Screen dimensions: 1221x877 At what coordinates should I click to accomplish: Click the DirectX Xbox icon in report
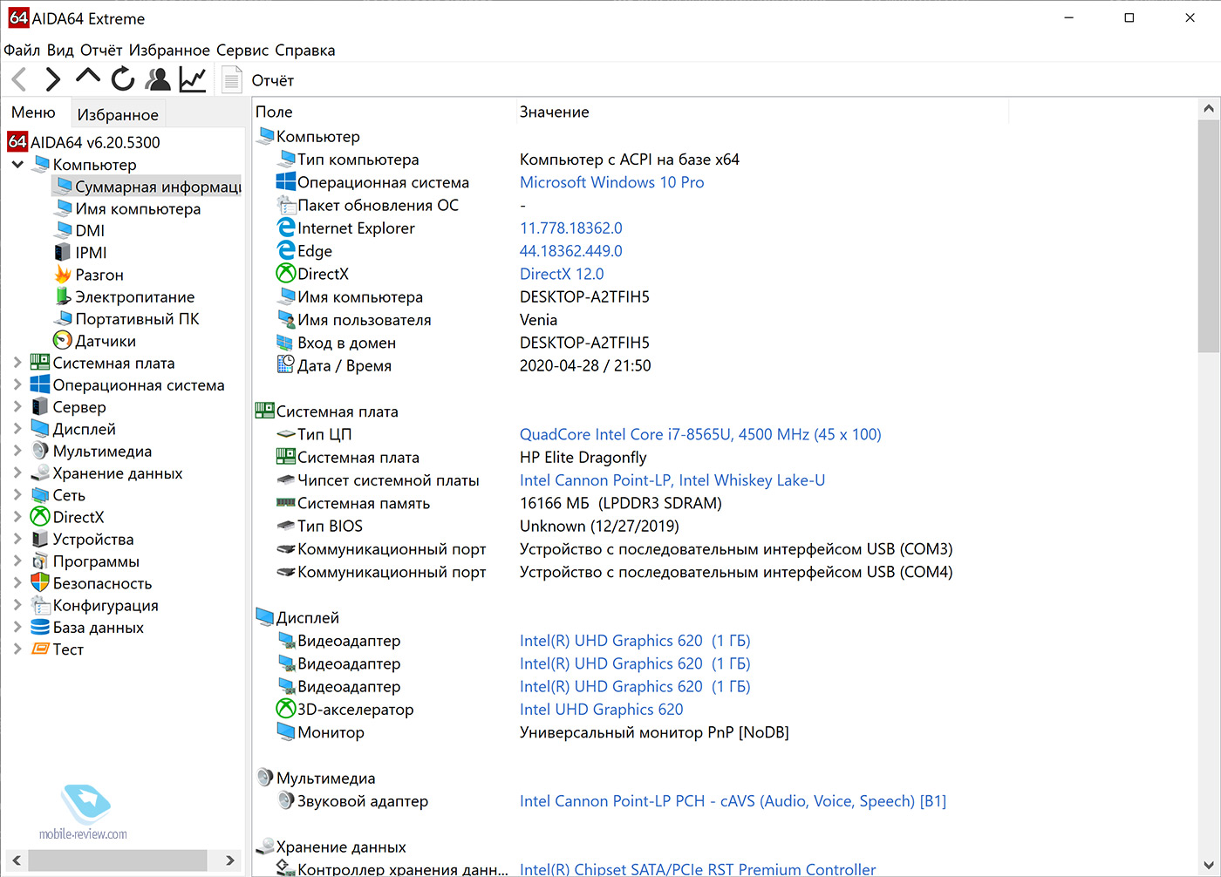(x=286, y=273)
